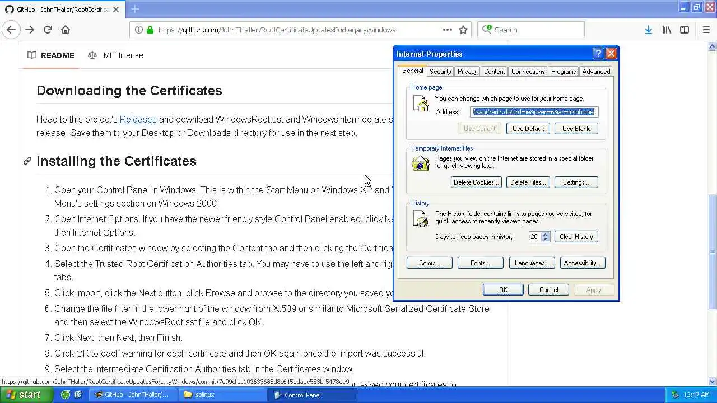Open the Windows start menu
The height and width of the screenshot is (403, 717).
[26, 395]
